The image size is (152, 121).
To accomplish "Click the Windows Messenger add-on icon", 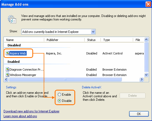I will 7,75.
